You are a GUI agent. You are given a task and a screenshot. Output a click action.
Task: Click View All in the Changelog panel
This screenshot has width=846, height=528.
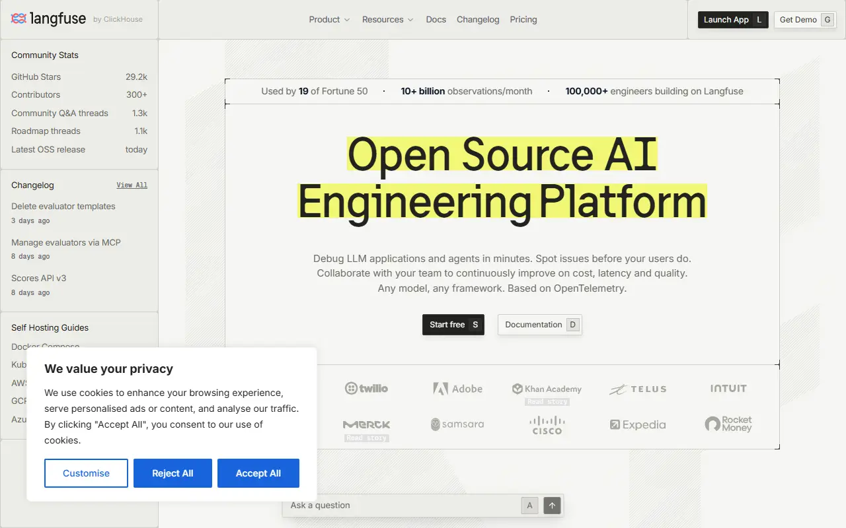[x=132, y=185]
